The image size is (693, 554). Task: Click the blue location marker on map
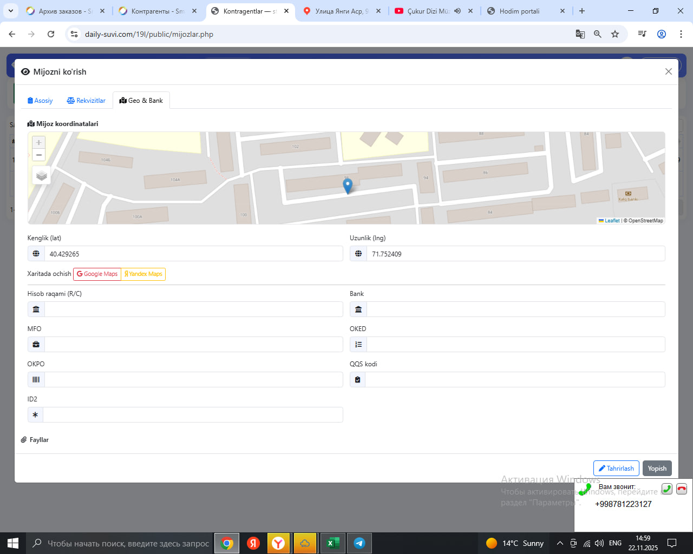tap(348, 186)
